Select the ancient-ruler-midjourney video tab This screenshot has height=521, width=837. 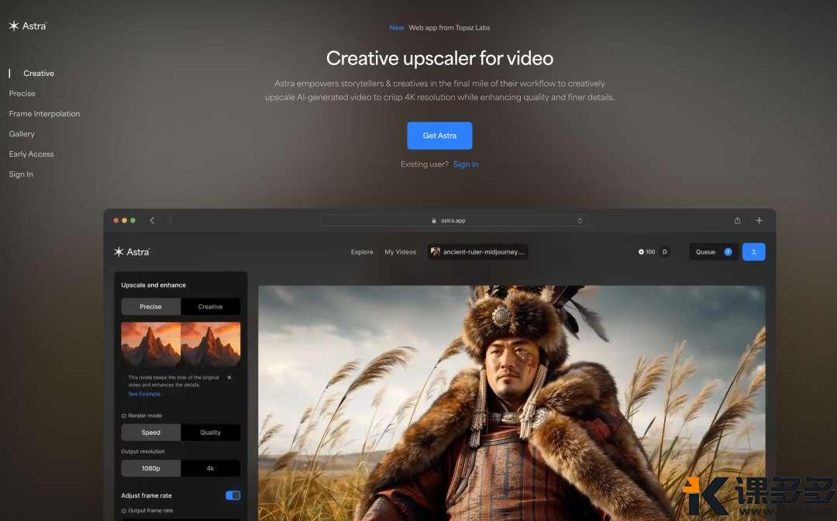click(x=477, y=252)
